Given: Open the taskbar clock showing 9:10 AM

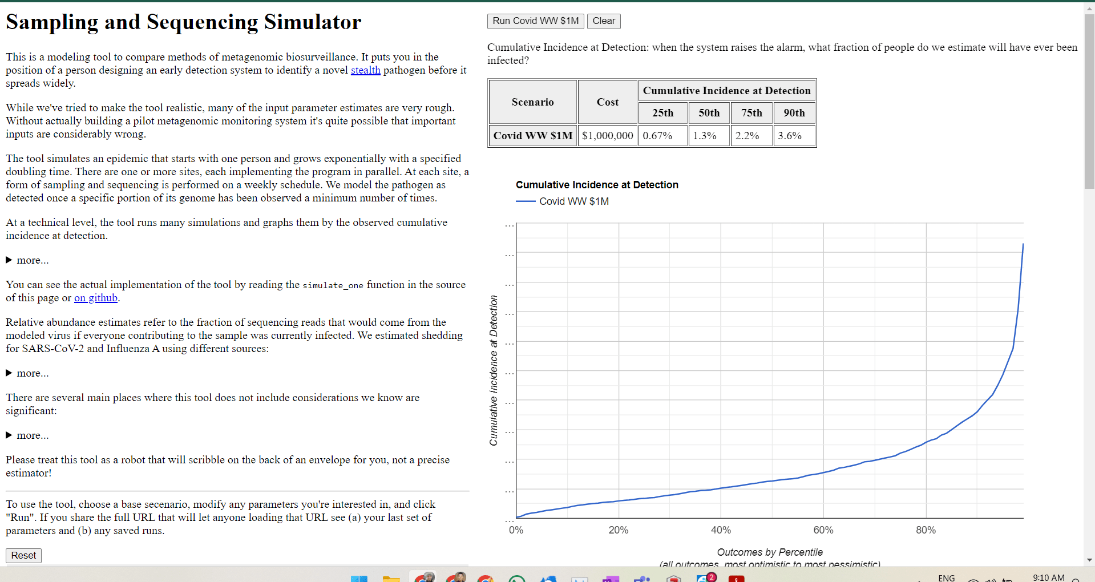Looking at the screenshot, I should pos(1048,577).
